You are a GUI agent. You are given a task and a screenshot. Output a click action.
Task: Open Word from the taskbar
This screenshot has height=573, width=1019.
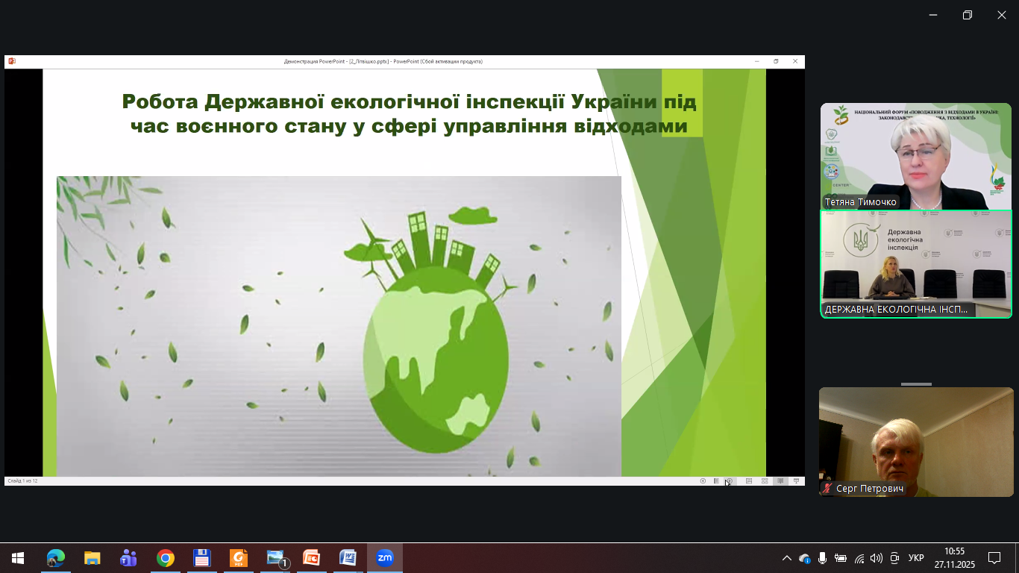pyautogui.click(x=348, y=558)
